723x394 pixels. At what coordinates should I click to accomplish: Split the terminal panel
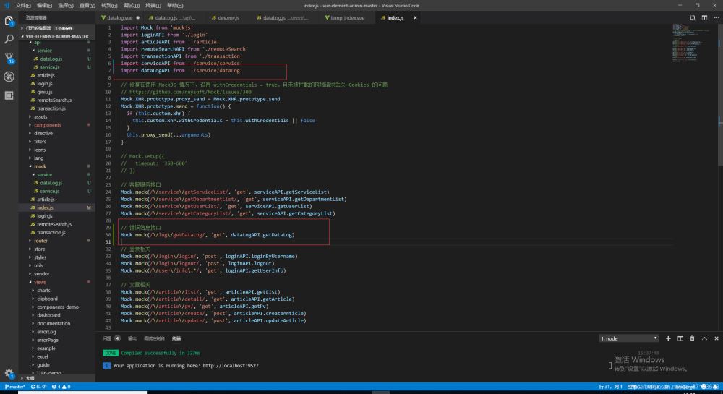click(680, 338)
